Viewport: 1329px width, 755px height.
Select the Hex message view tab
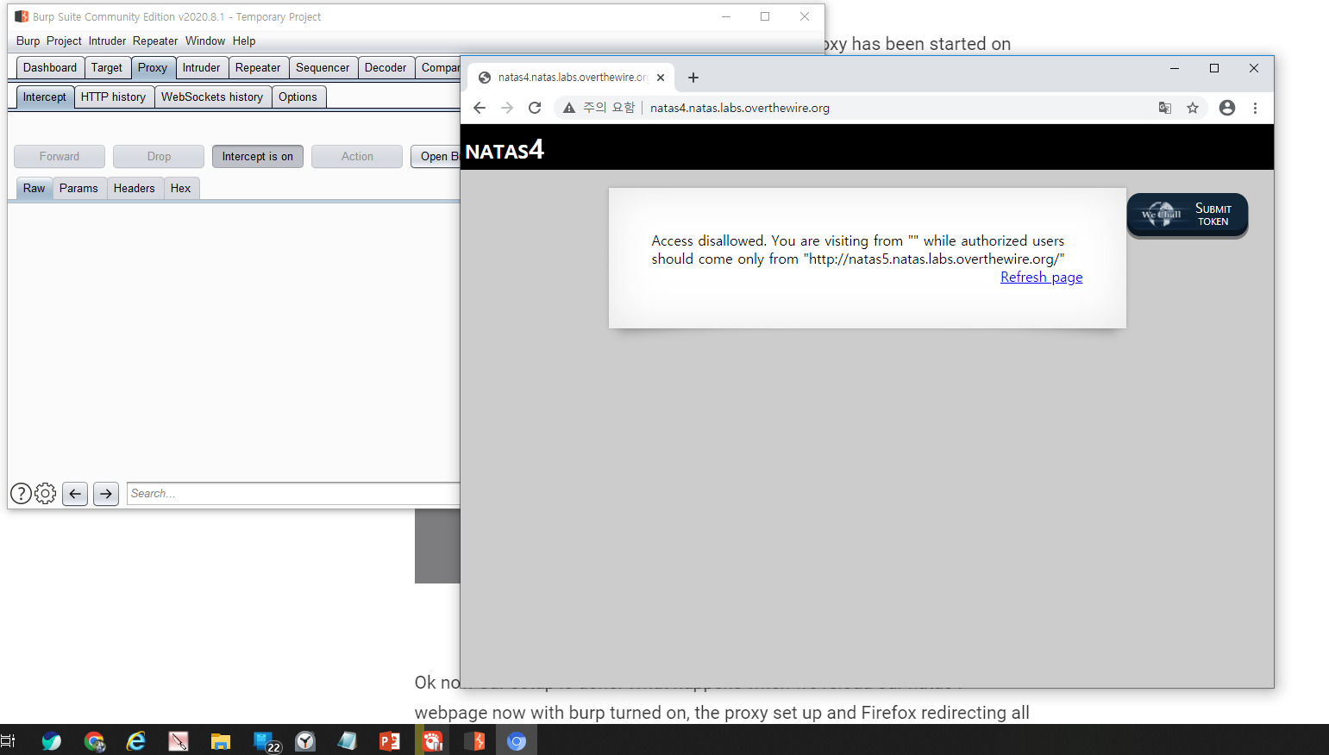pos(181,188)
